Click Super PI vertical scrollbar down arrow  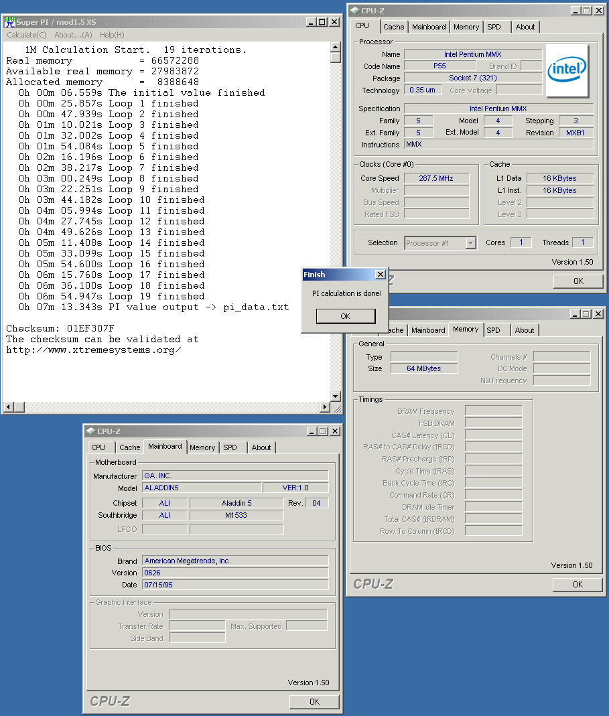pos(336,397)
